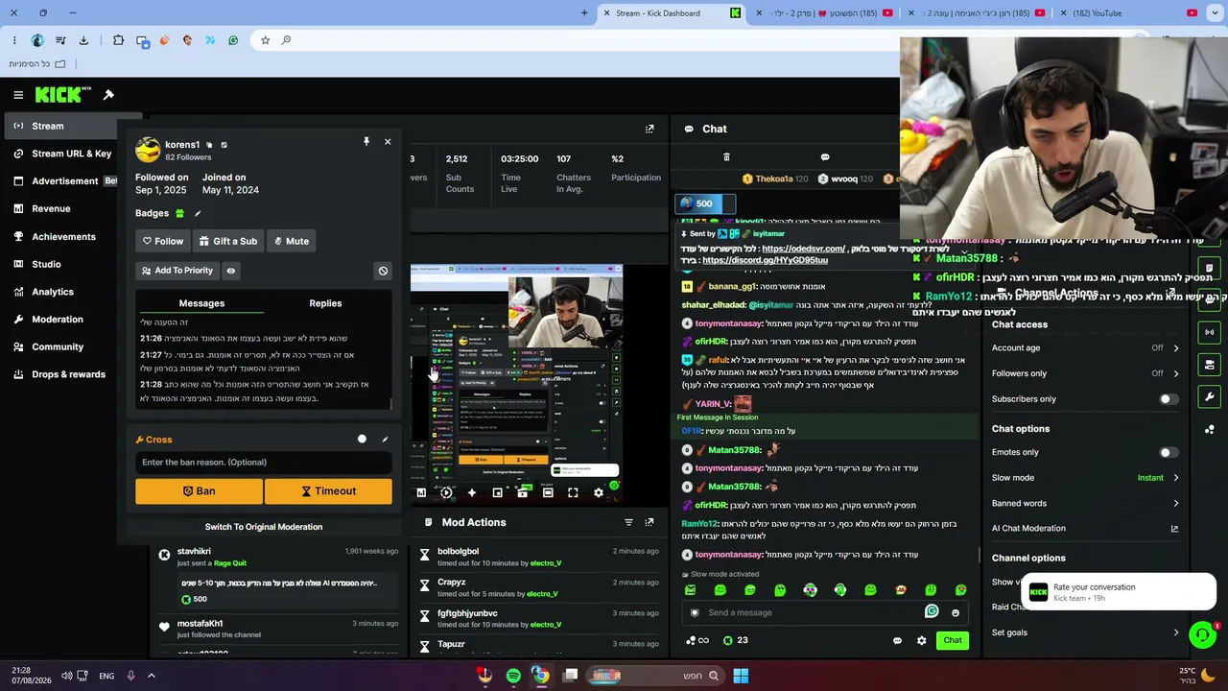Click the speech bubble icon below Chat header
1228x691 pixels.
[825, 157]
